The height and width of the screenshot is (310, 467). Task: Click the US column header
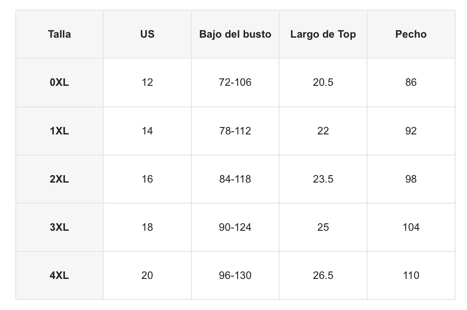[x=147, y=34]
